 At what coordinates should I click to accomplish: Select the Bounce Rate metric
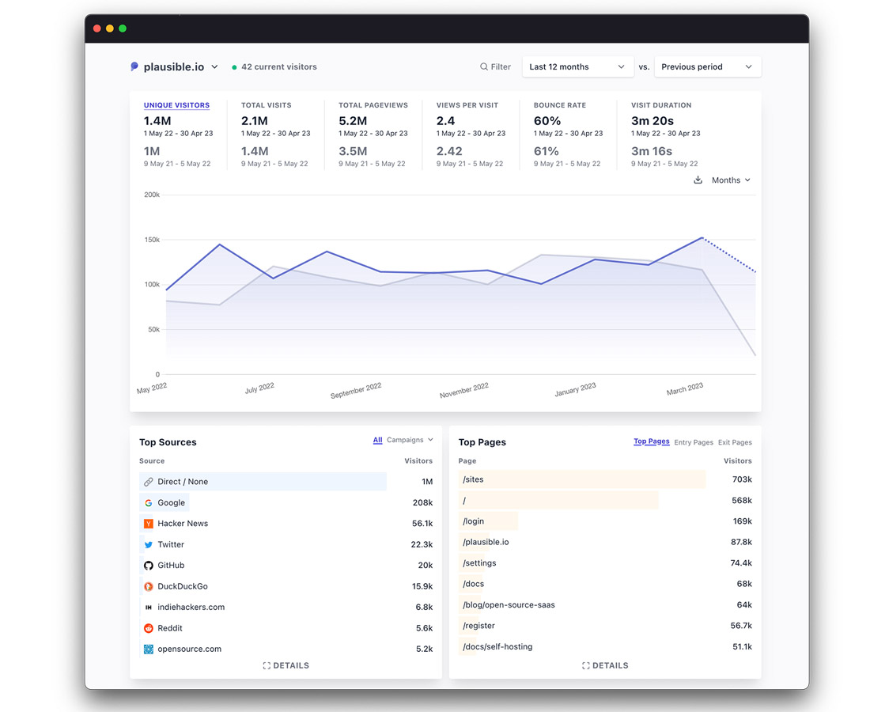(x=559, y=105)
